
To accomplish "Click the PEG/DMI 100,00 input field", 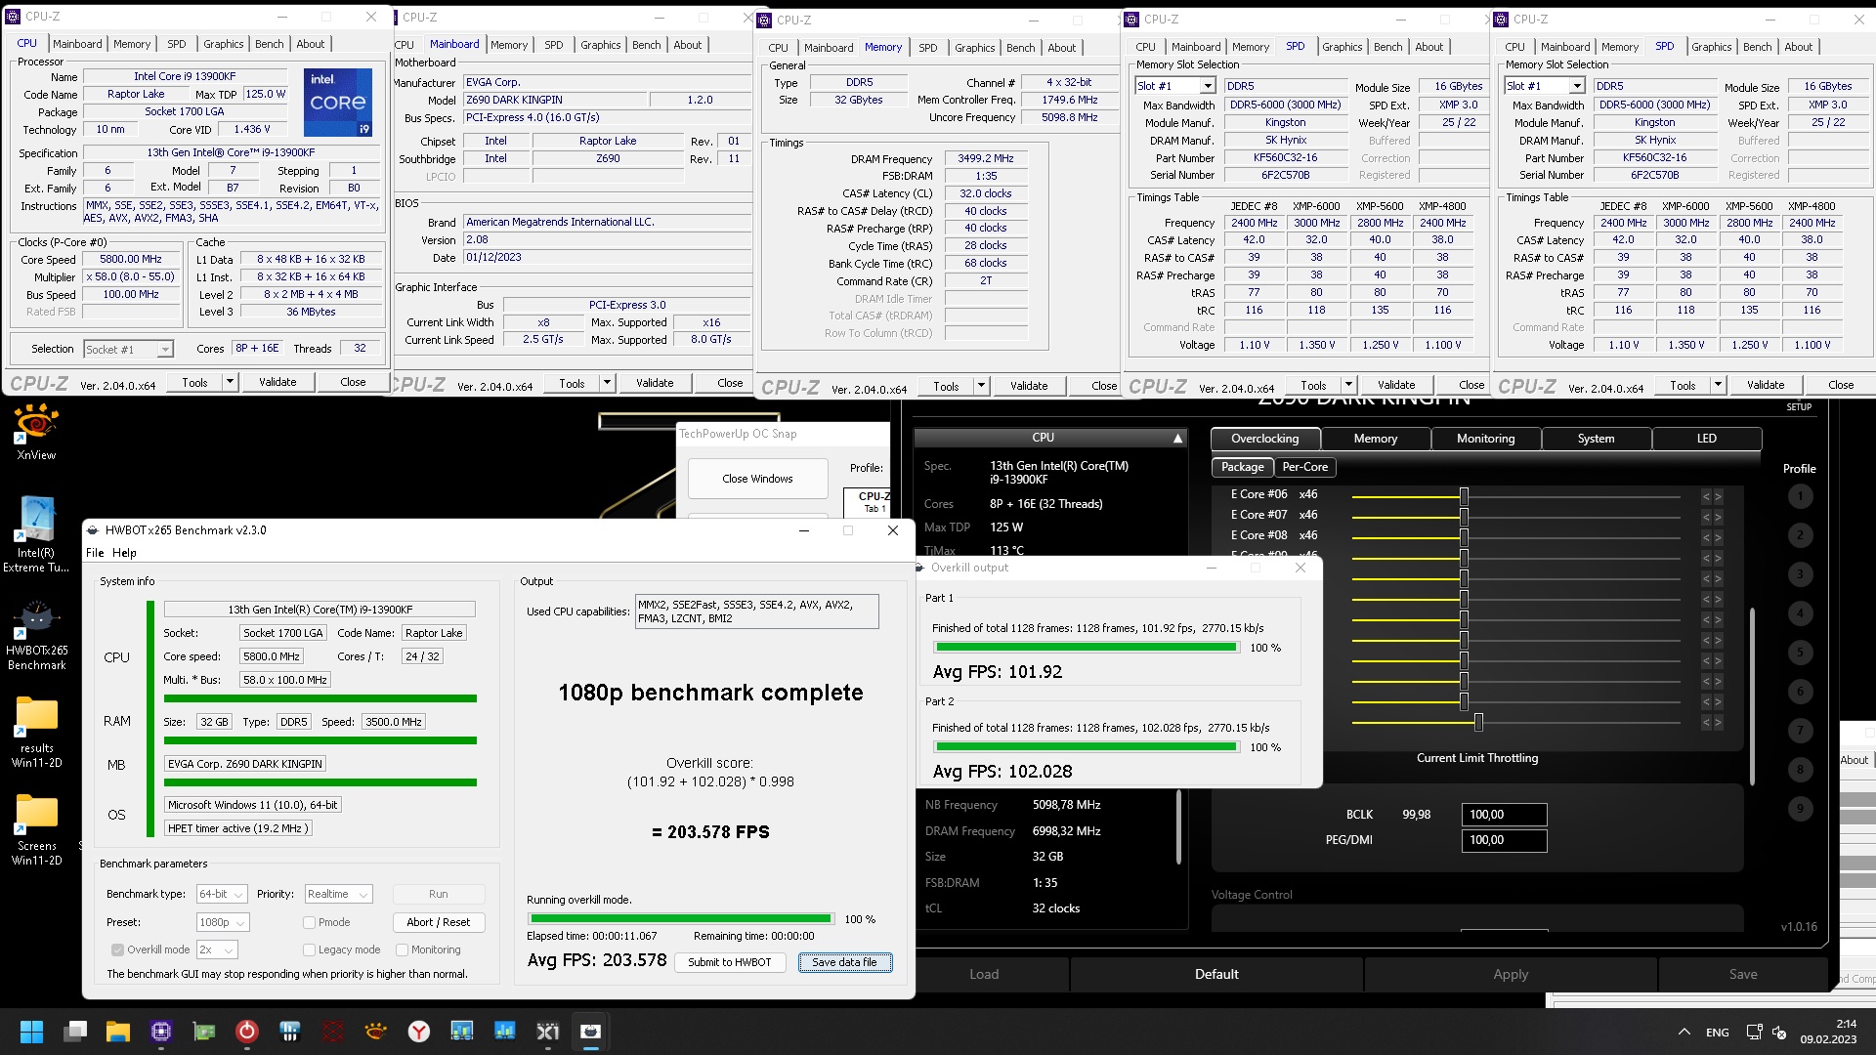I will point(1504,840).
